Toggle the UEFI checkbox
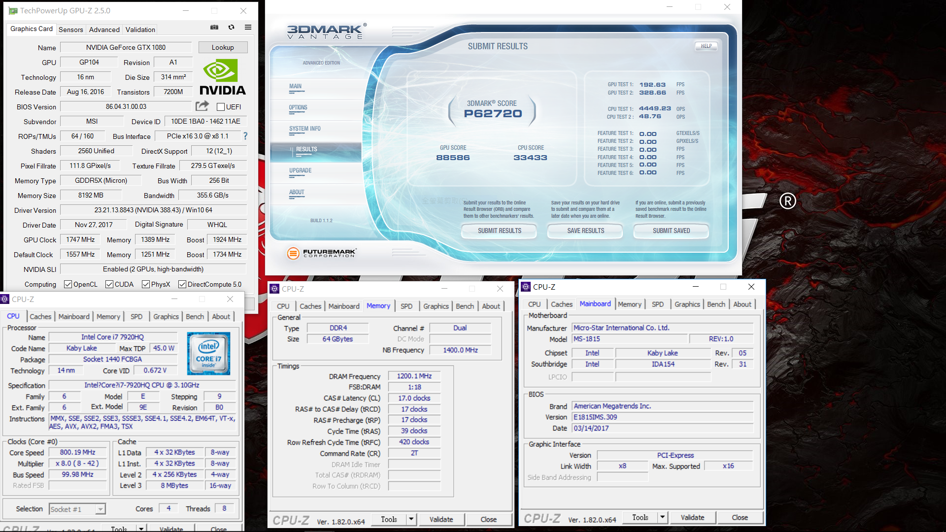Viewport: 946px width, 532px height. pyautogui.click(x=221, y=107)
